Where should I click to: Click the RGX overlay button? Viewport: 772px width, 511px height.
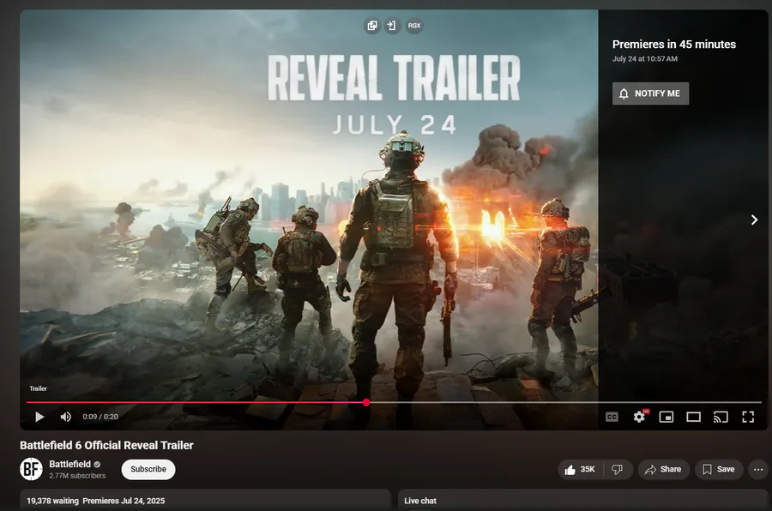pyautogui.click(x=414, y=25)
